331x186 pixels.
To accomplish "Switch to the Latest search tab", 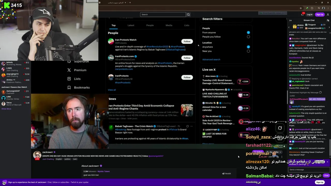I will (x=131, y=25).
